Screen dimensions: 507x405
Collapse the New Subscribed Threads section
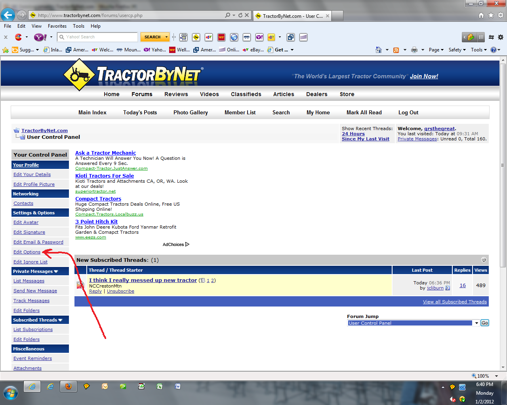click(484, 260)
